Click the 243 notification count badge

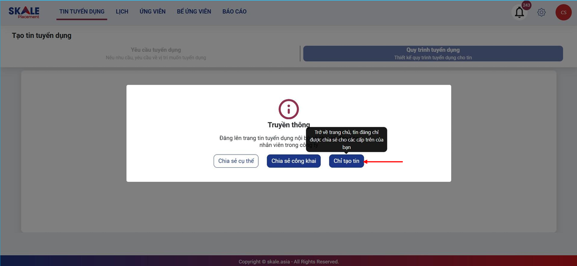(x=526, y=5)
